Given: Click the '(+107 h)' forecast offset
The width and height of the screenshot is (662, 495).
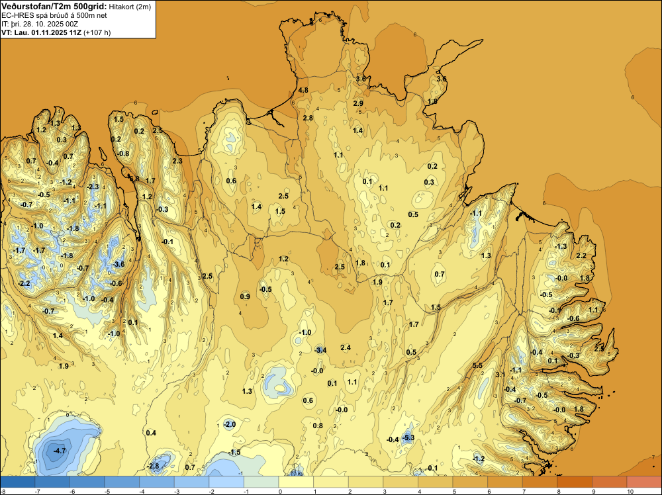Looking at the screenshot, I should coord(97,32).
